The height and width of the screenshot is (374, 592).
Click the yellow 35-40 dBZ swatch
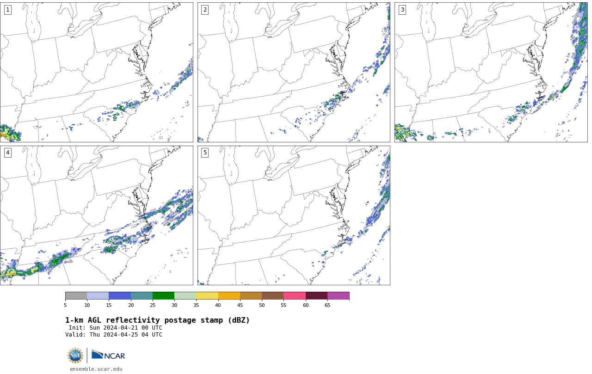tap(207, 296)
